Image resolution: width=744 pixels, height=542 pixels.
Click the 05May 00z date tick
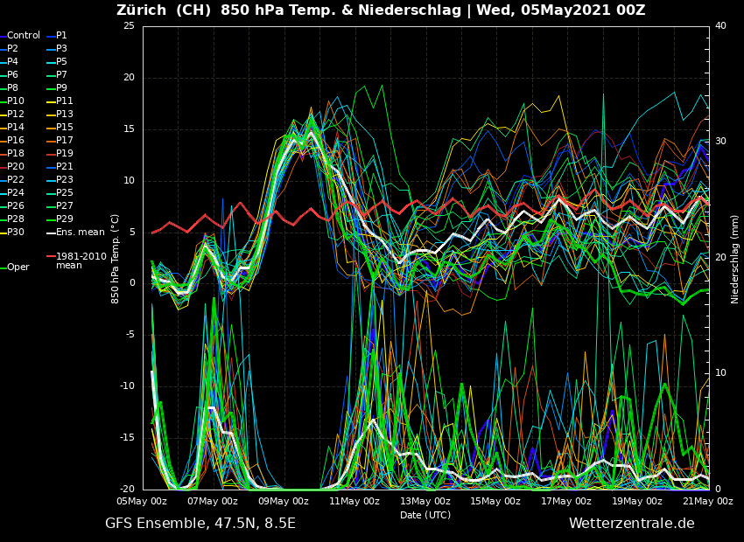[x=143, y=501]
